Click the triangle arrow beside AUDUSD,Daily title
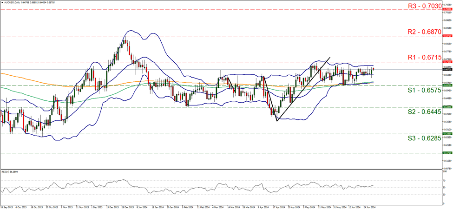The width and height of the screenshot is (453, 210). pyautogui.click(x=2, y=2)
